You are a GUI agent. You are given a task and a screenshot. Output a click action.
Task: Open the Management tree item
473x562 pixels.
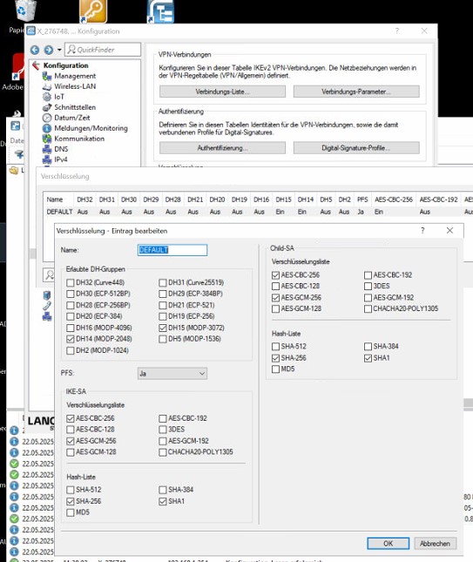click(x=75, y=76)
